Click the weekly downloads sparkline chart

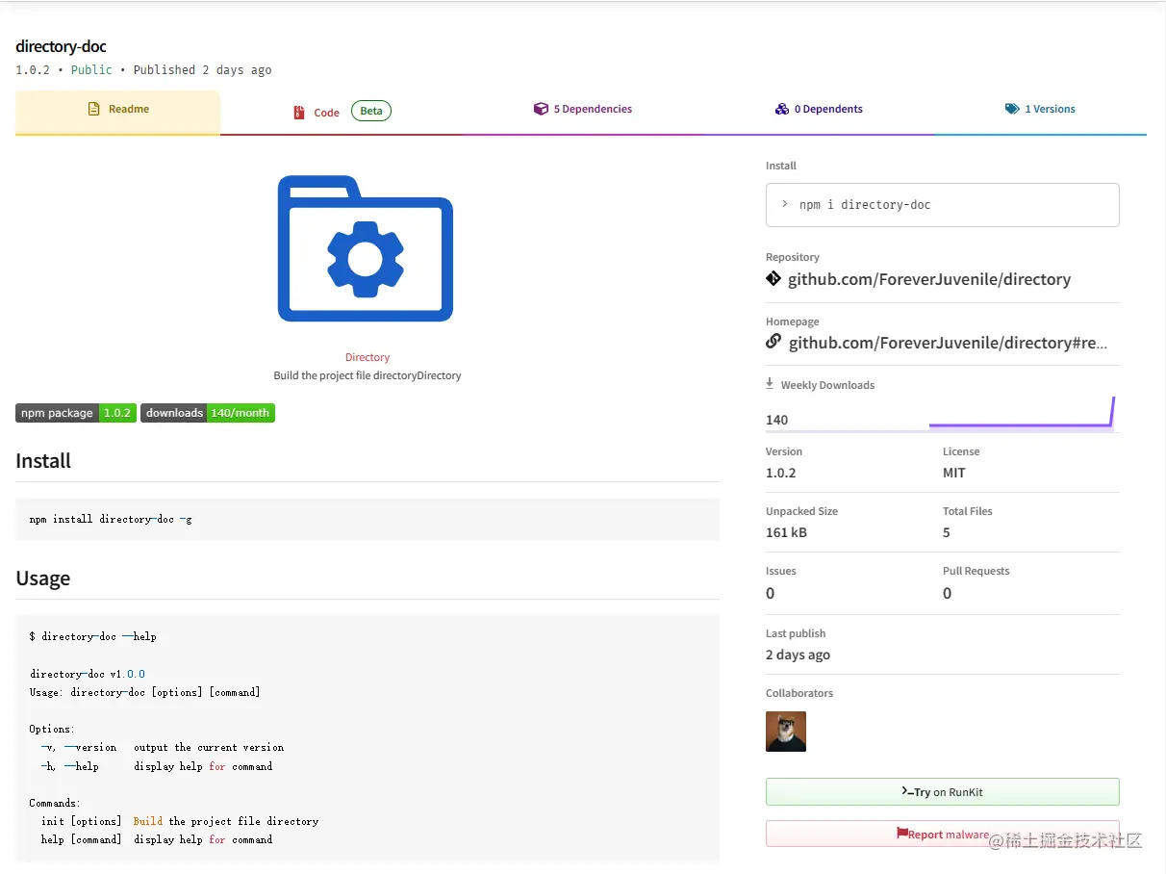click(1022, 412)
